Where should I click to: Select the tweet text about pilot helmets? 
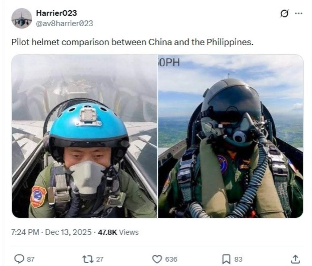coord(132,42)
